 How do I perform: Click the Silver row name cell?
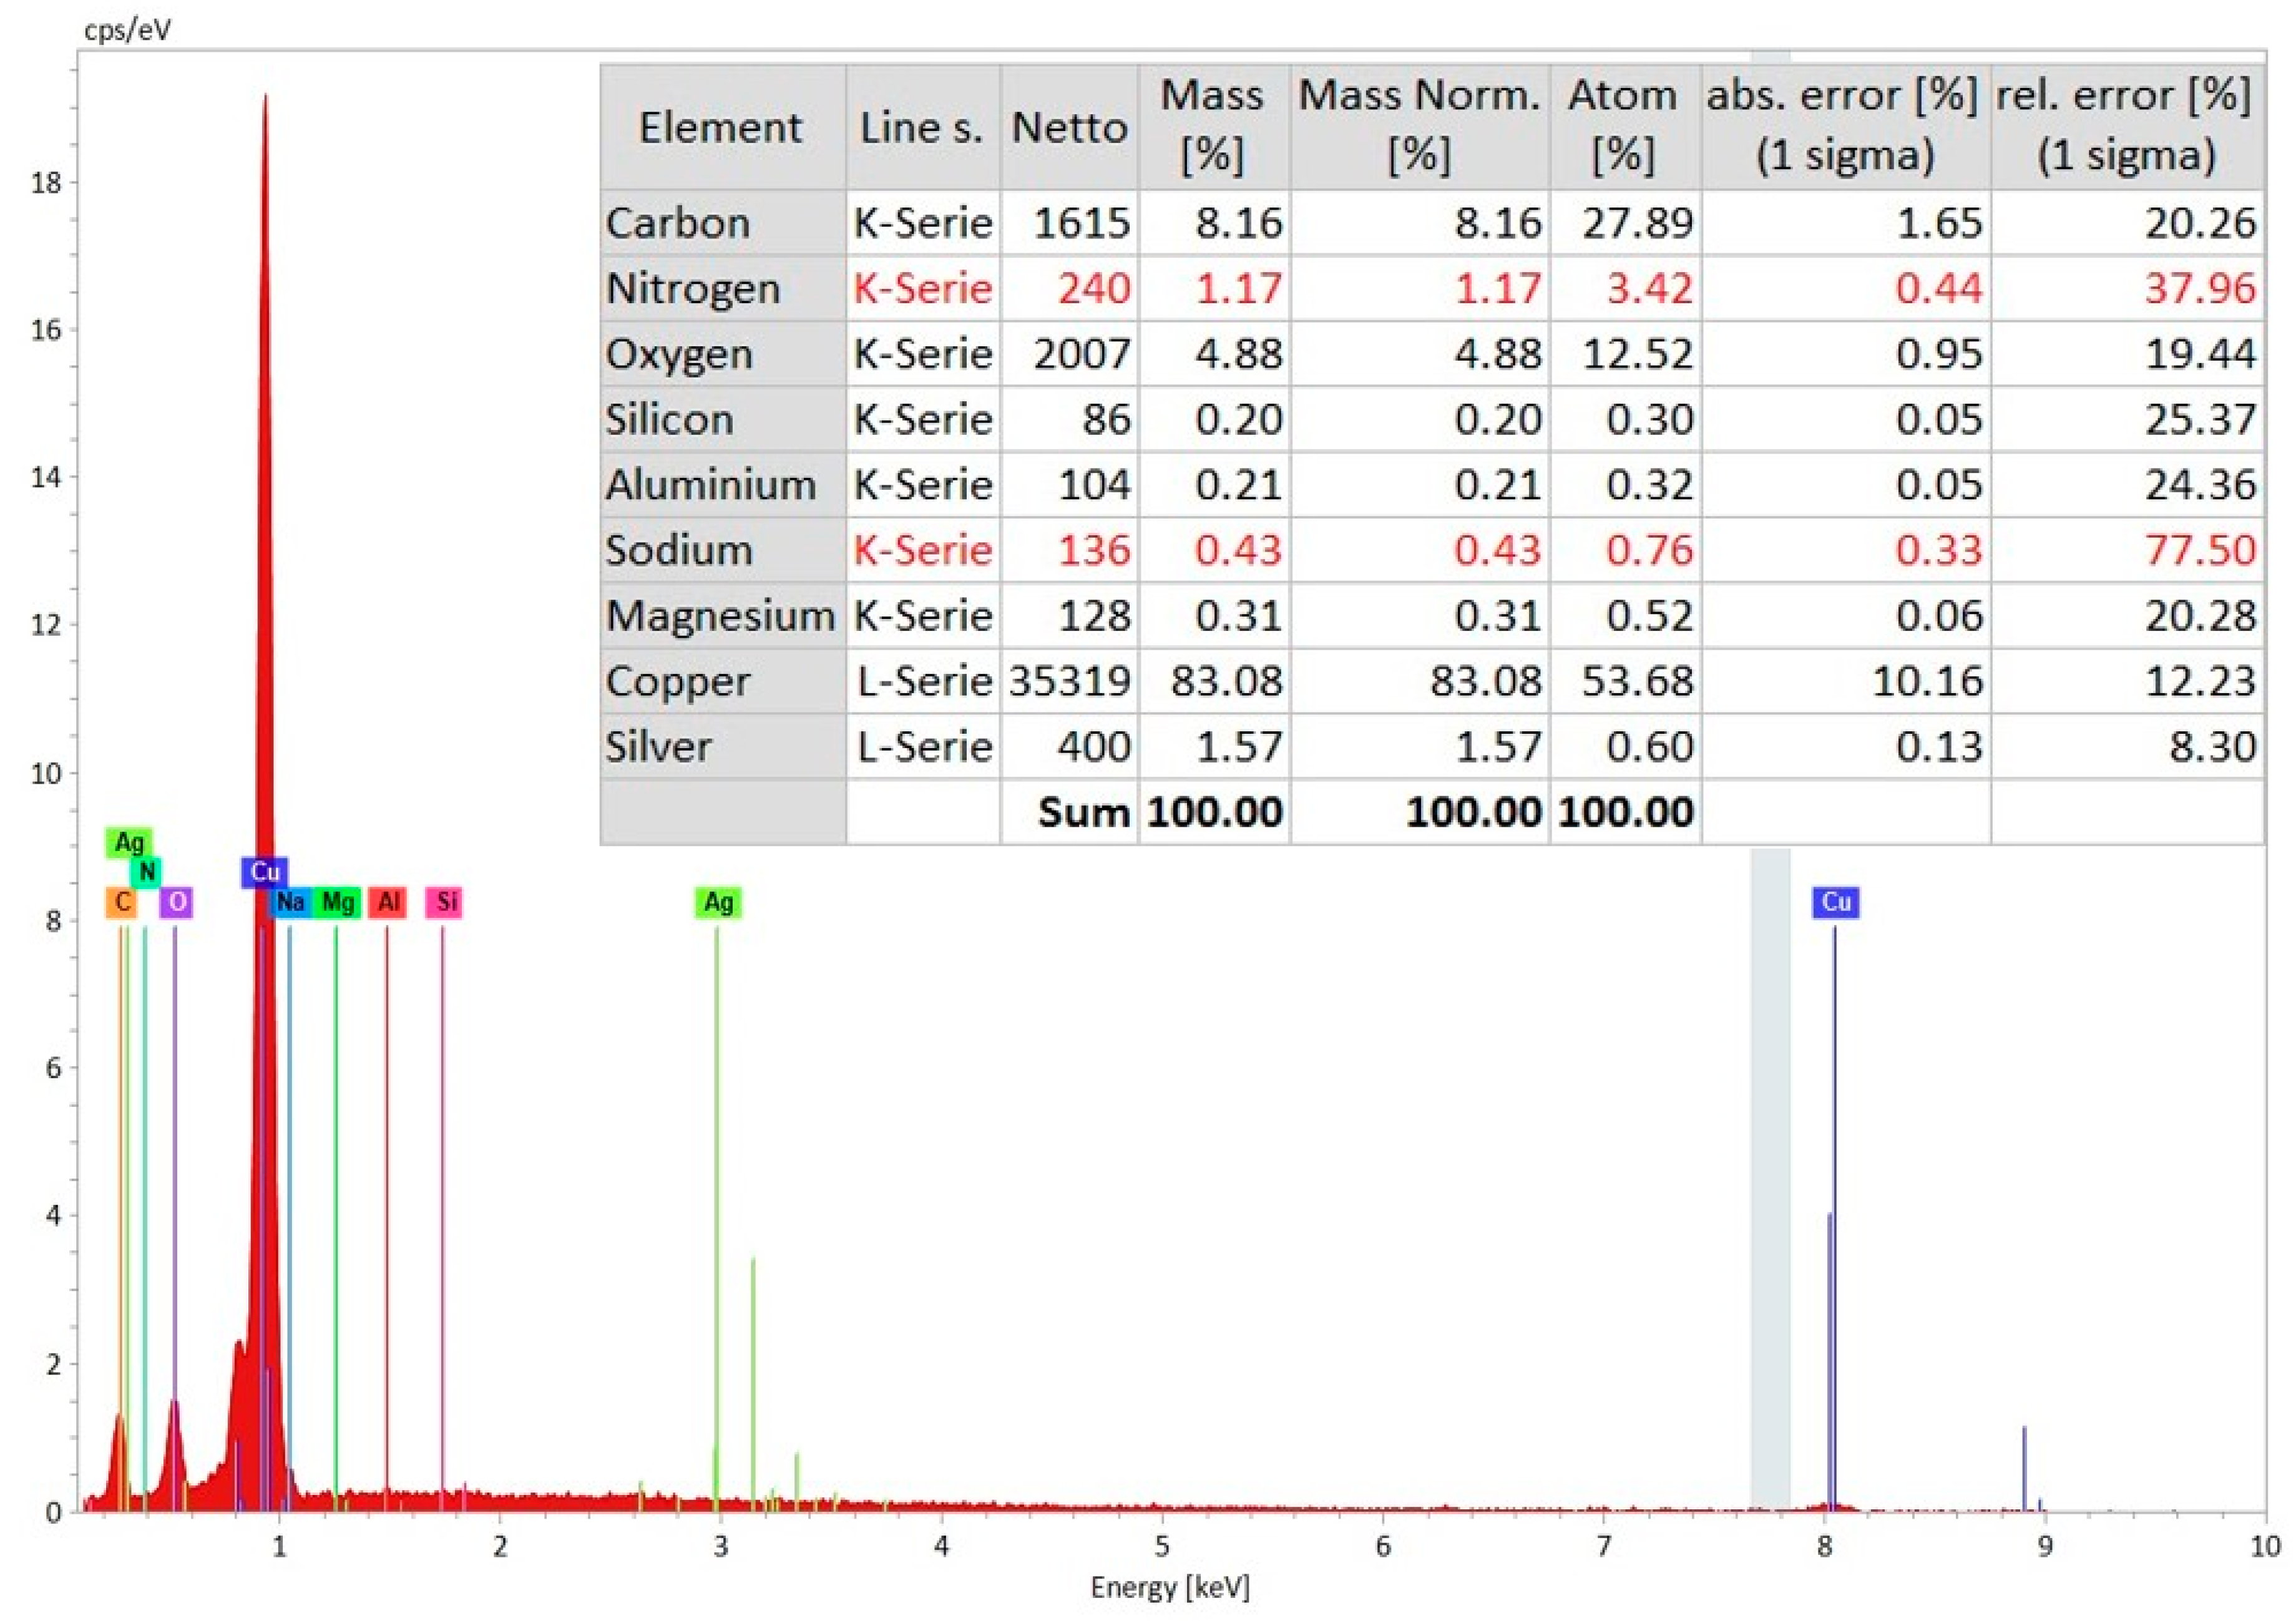pos(658,747)
